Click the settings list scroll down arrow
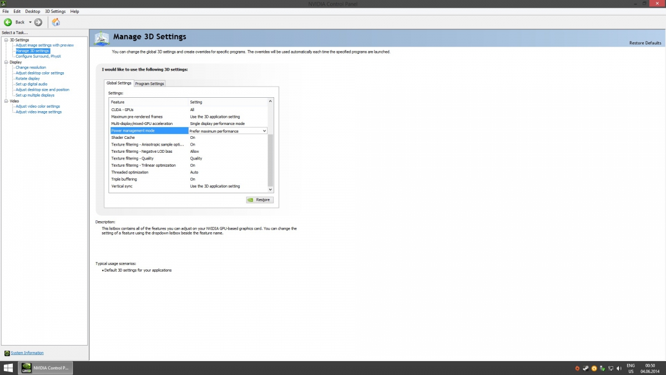The image size is (666, 375). tap(271, 189)
